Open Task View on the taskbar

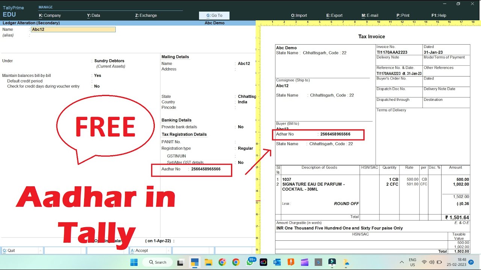pos(180,262)
